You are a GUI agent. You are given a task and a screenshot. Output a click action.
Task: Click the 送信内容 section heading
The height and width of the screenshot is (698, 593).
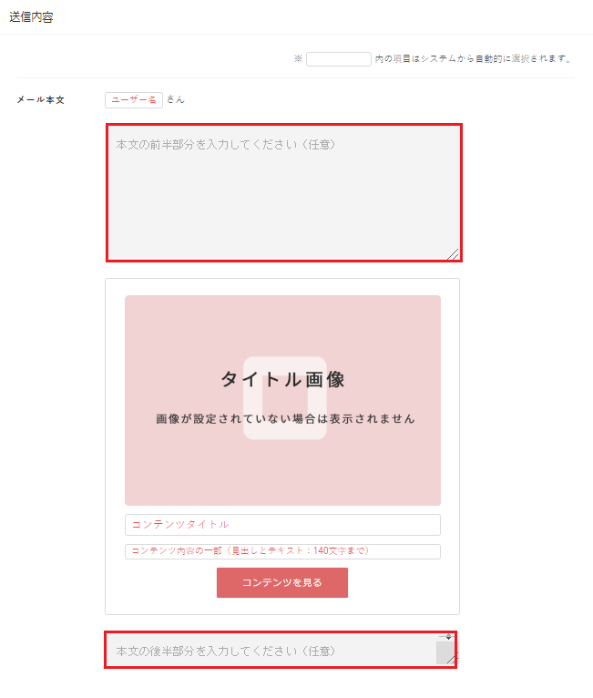(x=31, y=17)
